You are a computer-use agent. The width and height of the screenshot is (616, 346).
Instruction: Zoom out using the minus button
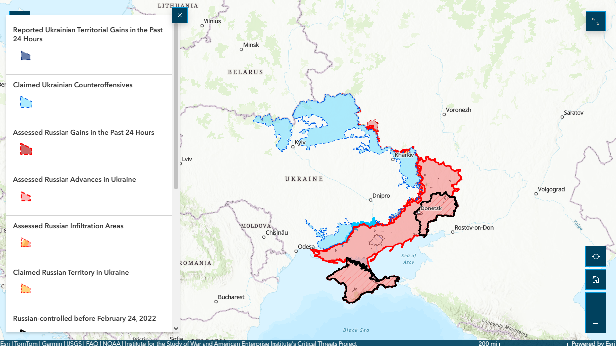pyautogui.click(x=596, y=323)
